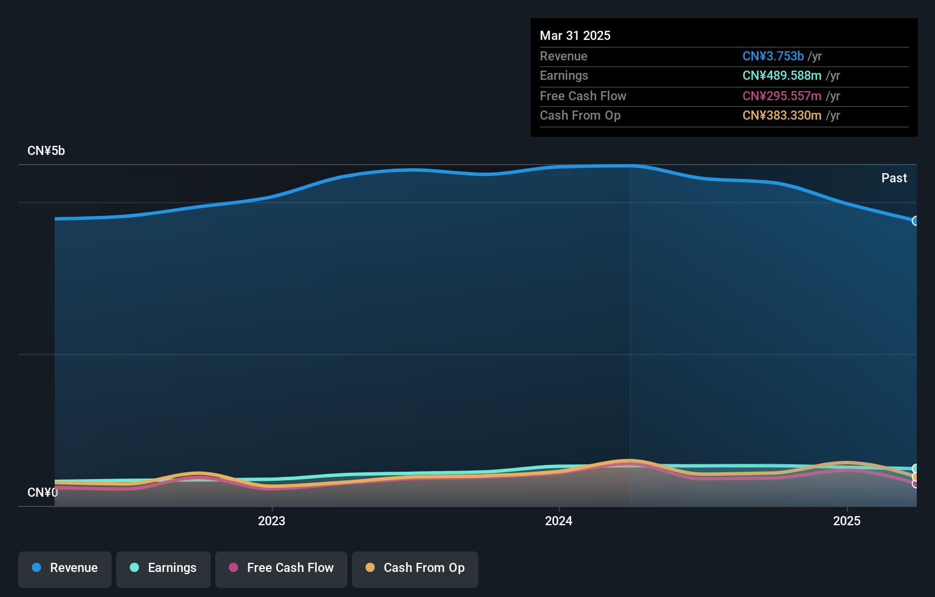Click the teal earnings endpoint marker
This screenshot has width=935, height=597.
pyautogui.click(x=915, y=469)
